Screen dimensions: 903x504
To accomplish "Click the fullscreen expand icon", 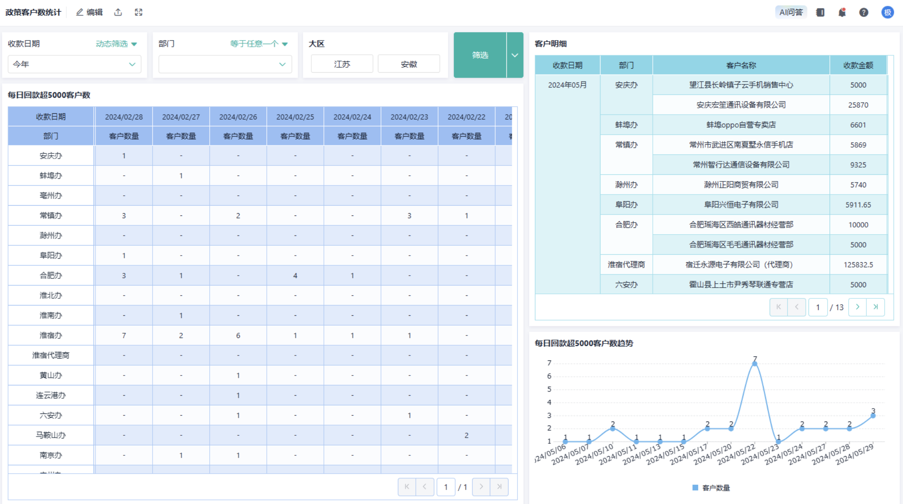I will pyautogui.click(x=139, y=12).
